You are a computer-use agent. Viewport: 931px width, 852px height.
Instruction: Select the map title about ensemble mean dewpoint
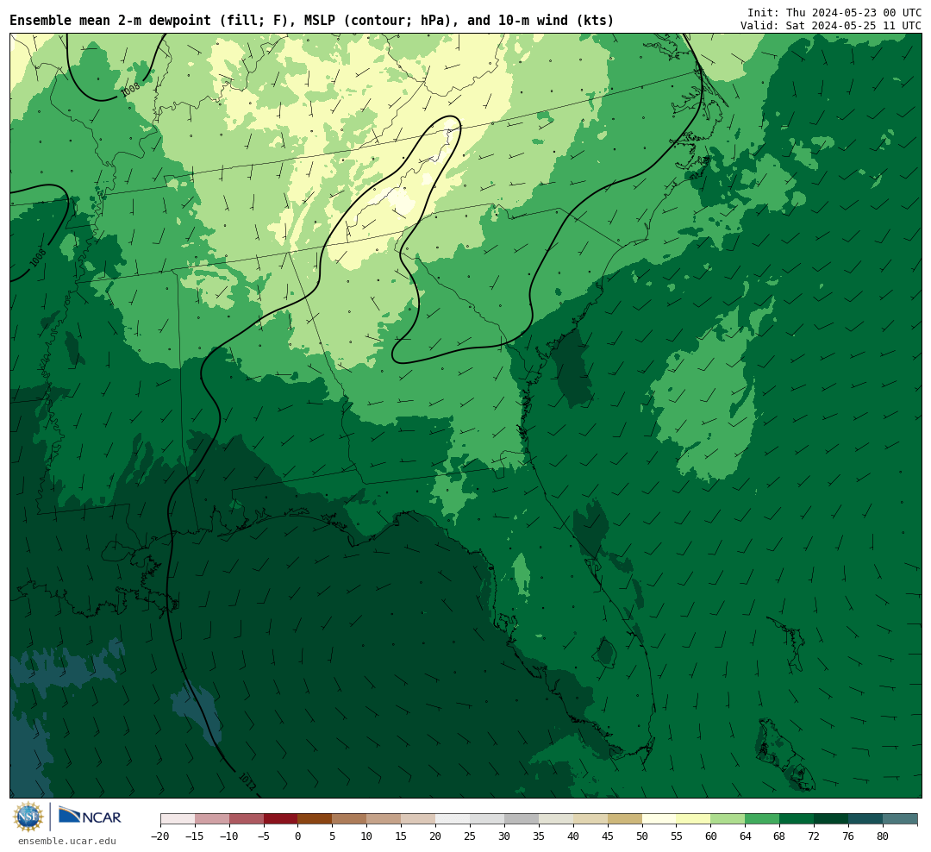312,21
